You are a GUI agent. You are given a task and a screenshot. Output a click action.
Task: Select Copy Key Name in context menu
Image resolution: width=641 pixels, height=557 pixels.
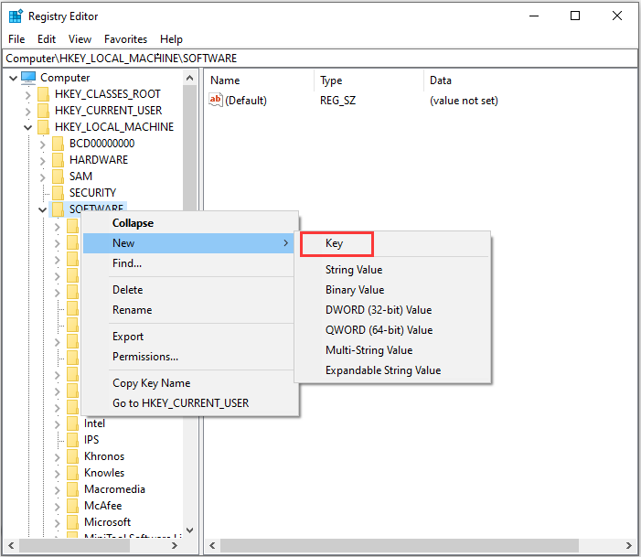[x=151, y=383]
